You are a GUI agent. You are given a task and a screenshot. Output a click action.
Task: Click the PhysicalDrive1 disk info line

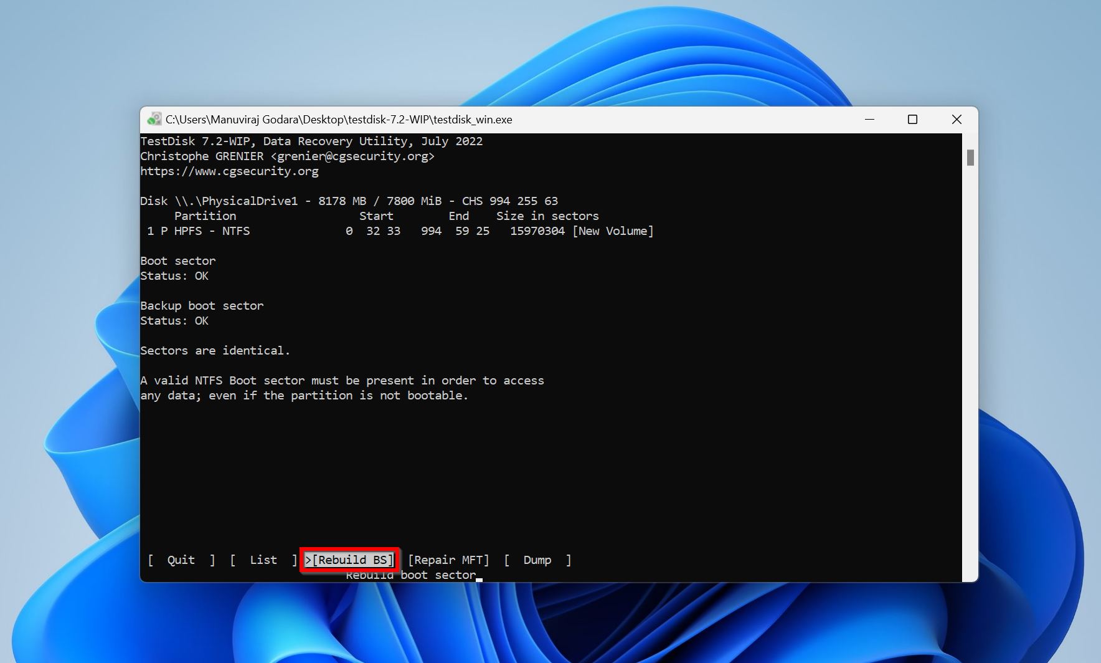tap(349, 201)
